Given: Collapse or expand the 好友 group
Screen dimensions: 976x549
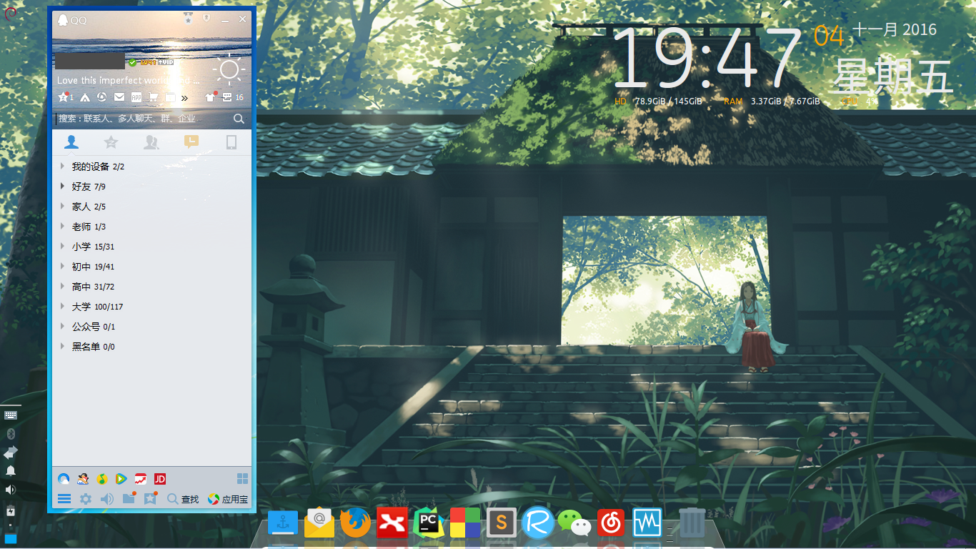Looking at the screenshot, I should point(152,187).
